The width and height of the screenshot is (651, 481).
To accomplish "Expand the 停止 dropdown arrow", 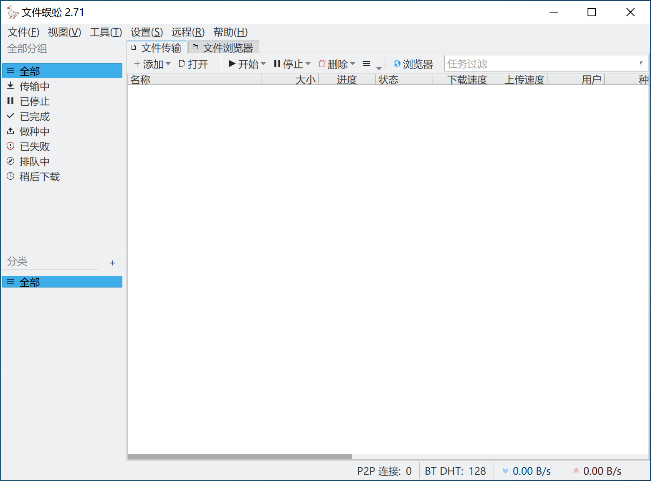I will coord(308,64).
